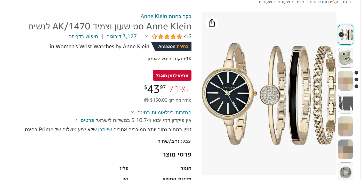Image resolution: width=361 pixels, height=180 pixels.
Task: Click the five-star rating icons
Action: click(167, 37)
